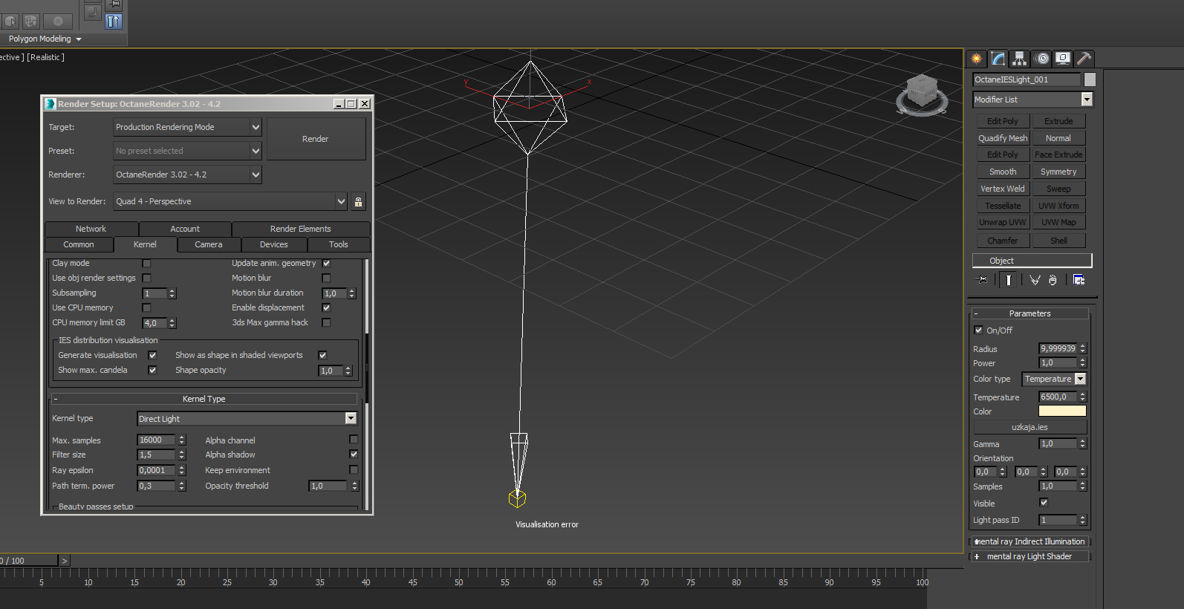1184x609 pixels.
Task: Click Make Unique fork icon
Action: tap(1035, 280)
